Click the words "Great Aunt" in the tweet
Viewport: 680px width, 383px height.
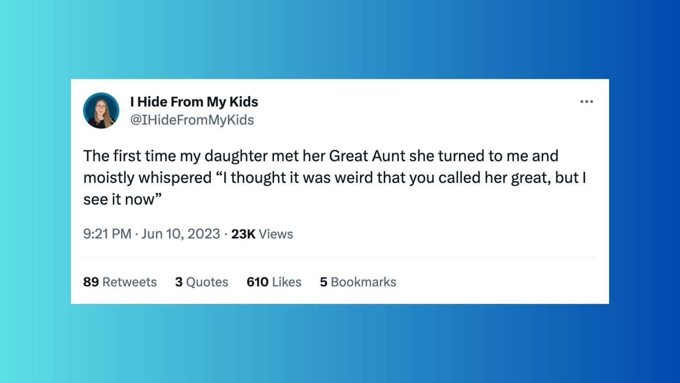coord(367,156)
